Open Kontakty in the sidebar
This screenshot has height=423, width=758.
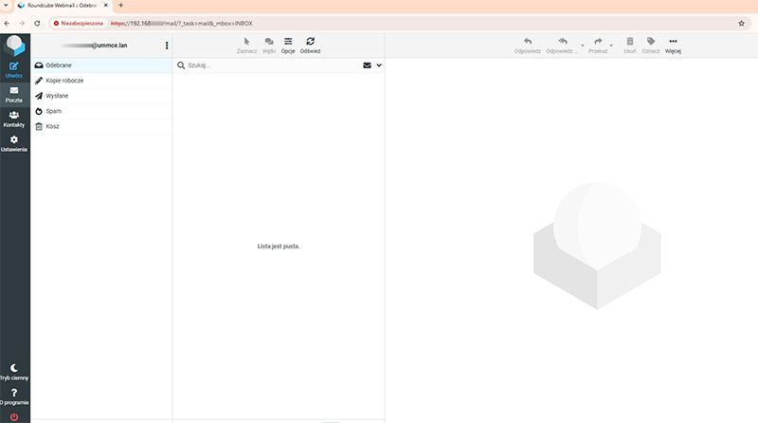click(14, 118)
